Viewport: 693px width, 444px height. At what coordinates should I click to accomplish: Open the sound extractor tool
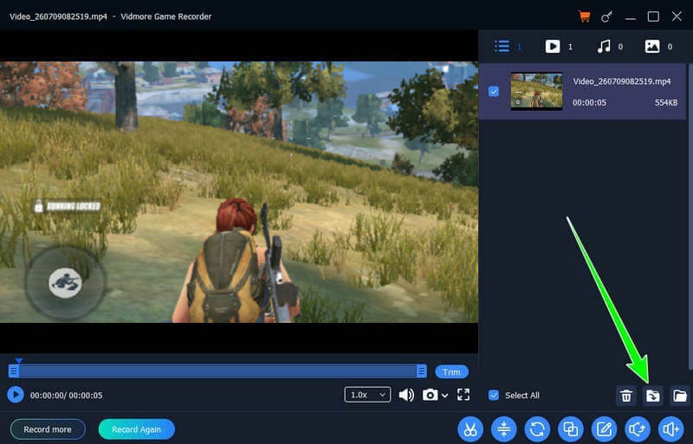tap(638, 429)
